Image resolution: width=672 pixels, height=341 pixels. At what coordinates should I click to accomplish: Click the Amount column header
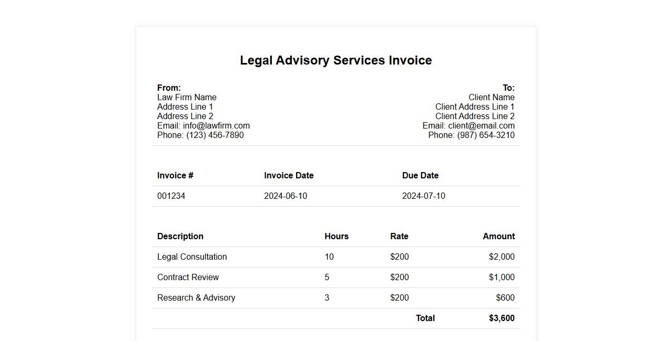point(498,237)
